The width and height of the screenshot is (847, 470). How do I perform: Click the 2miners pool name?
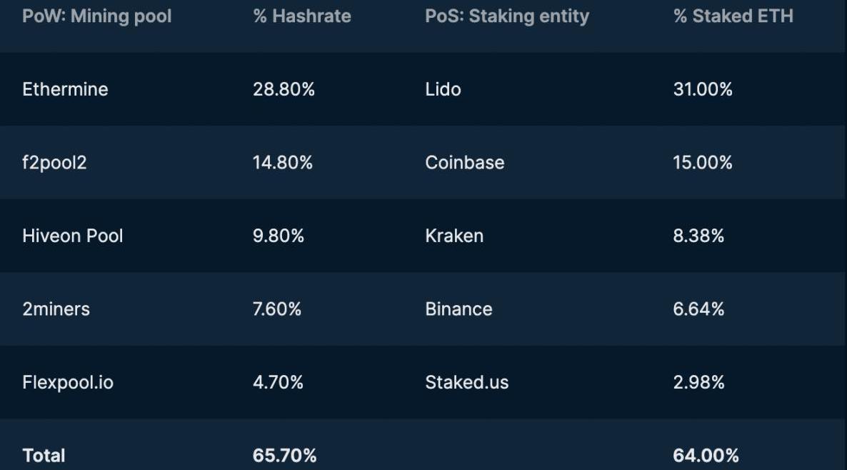point(56,309)
